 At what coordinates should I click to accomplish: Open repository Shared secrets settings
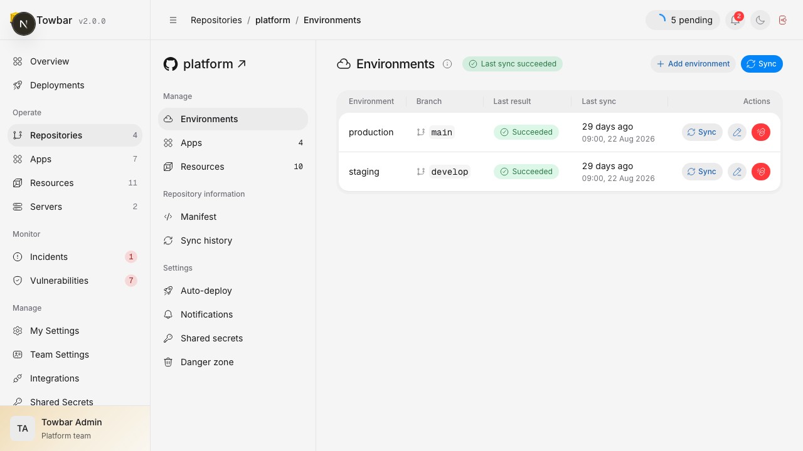[x=233, y=338]
